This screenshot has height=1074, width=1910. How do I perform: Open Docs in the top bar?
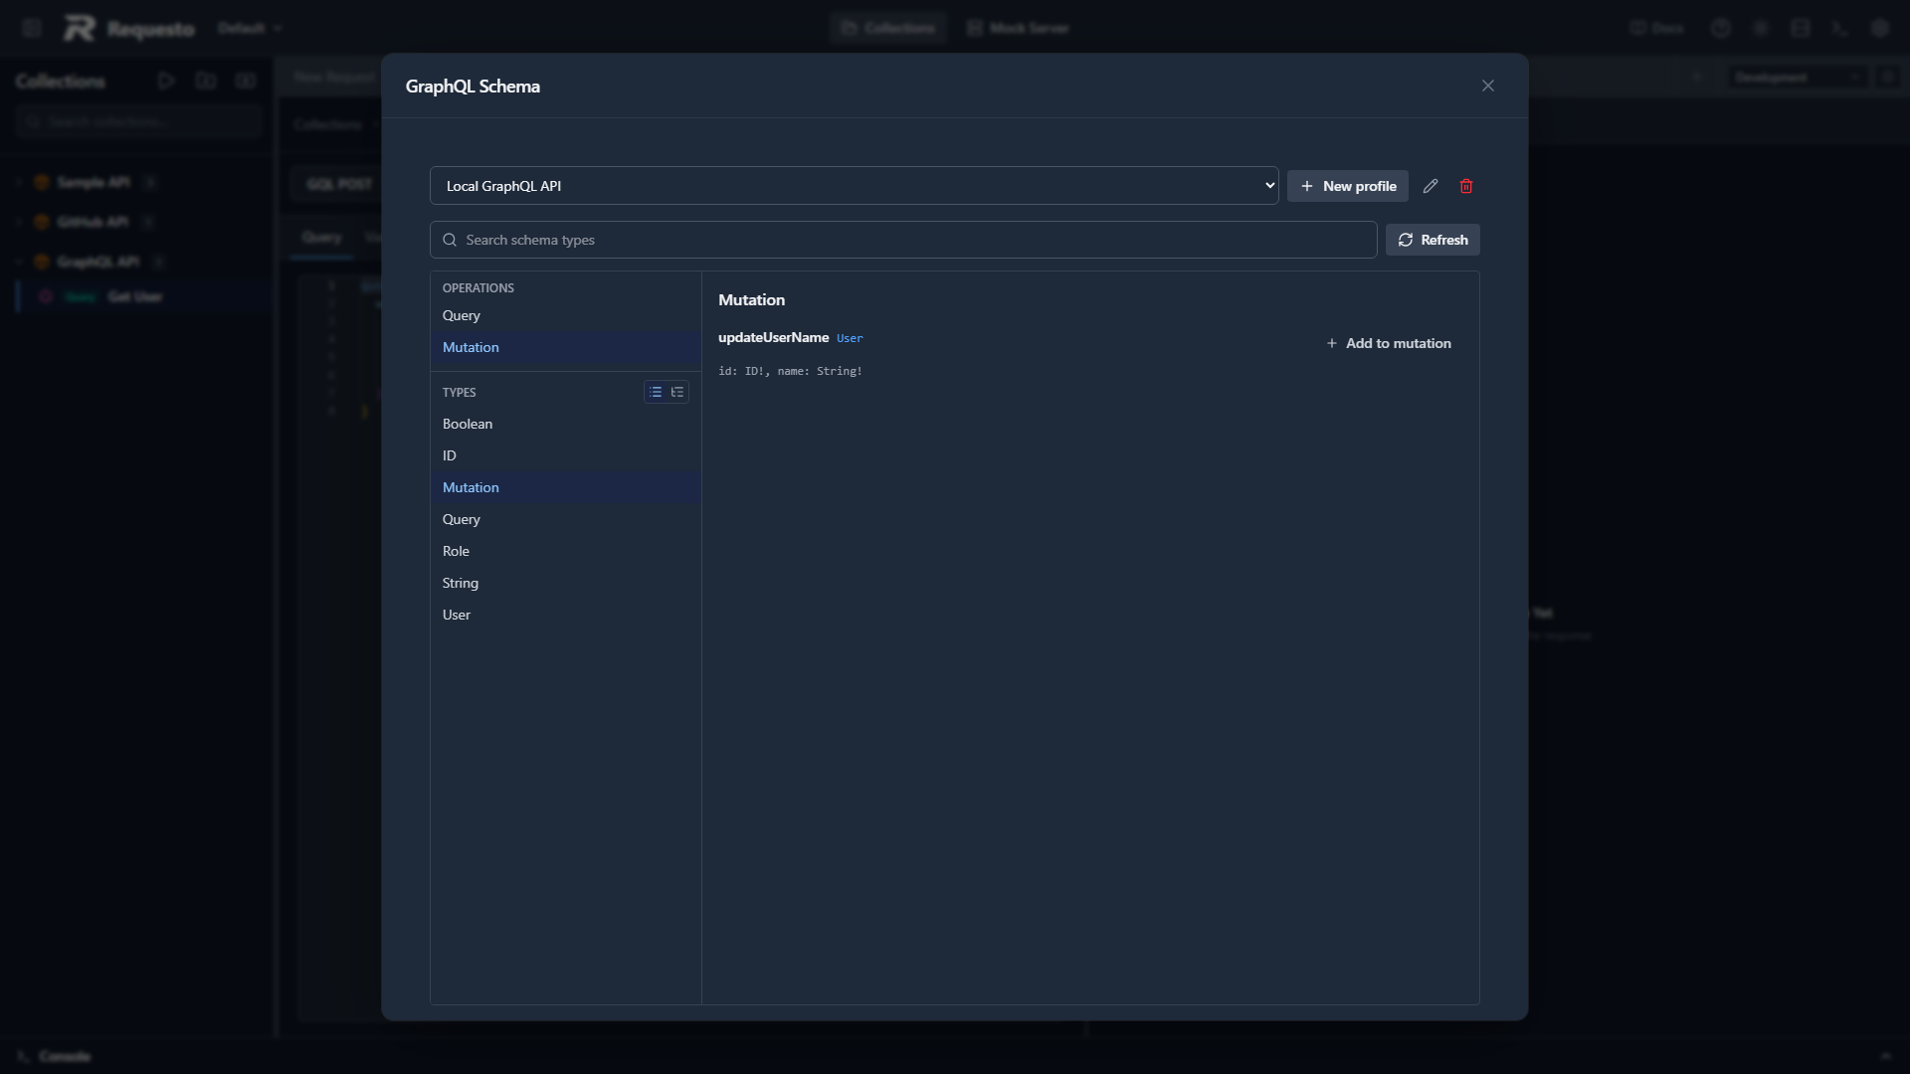click(1657, 28)
